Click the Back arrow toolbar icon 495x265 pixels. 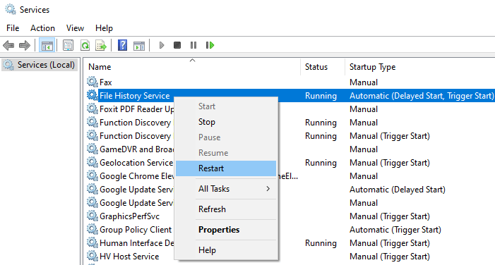point(8,45)
